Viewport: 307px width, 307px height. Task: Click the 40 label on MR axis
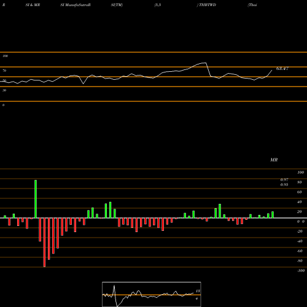coord(300,202)
